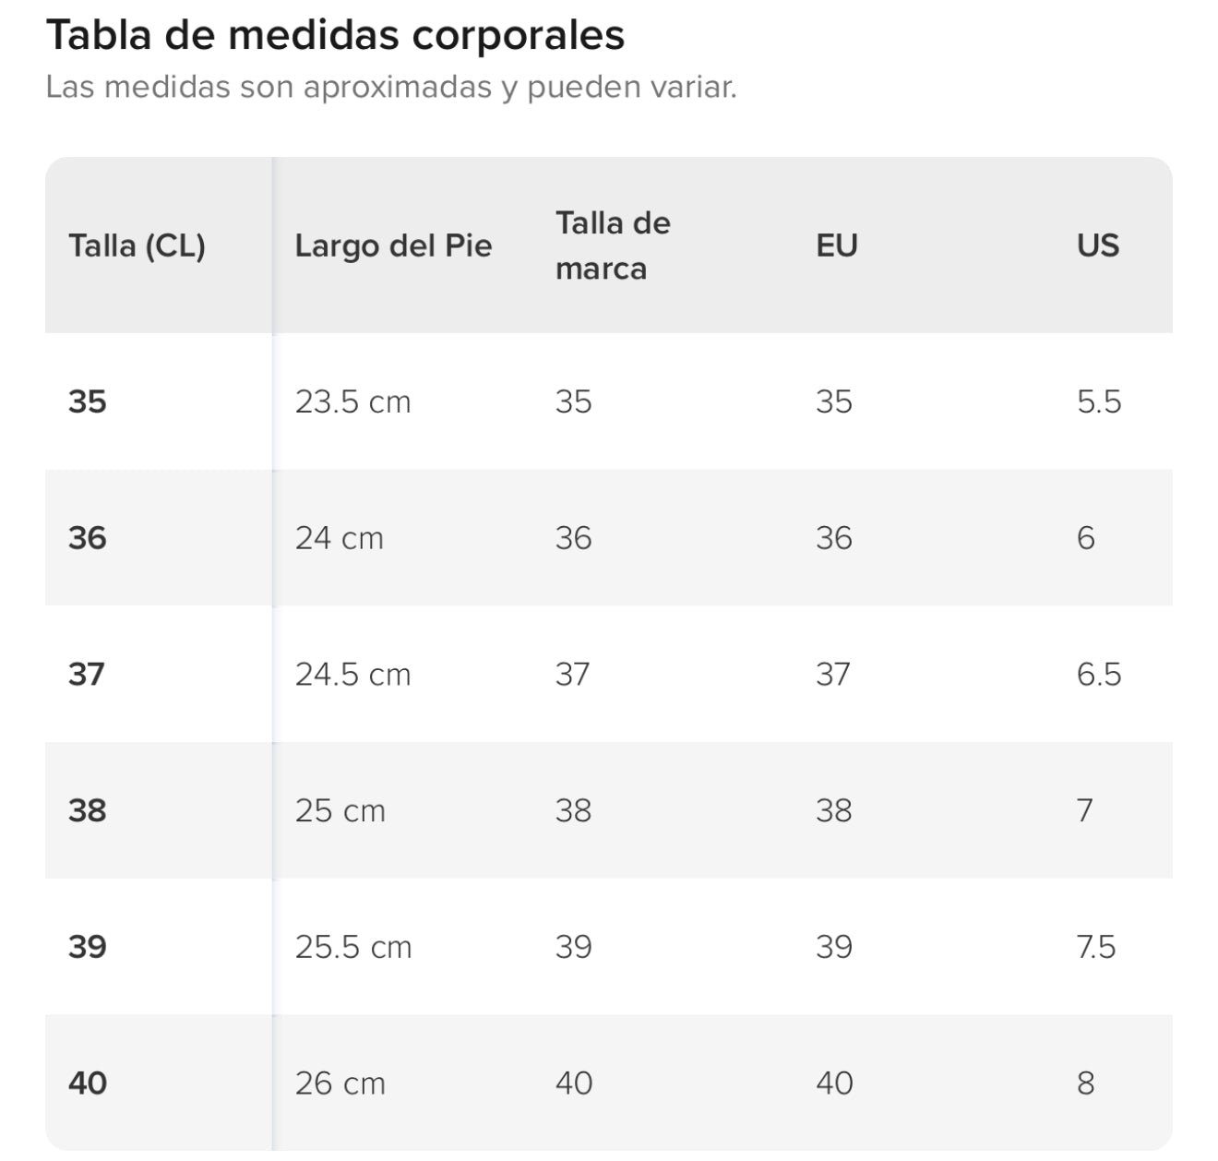Click the "23.5 cm" foot length cell
The width and height of the screenshot is (1218, 1161).
click(352, 401)
